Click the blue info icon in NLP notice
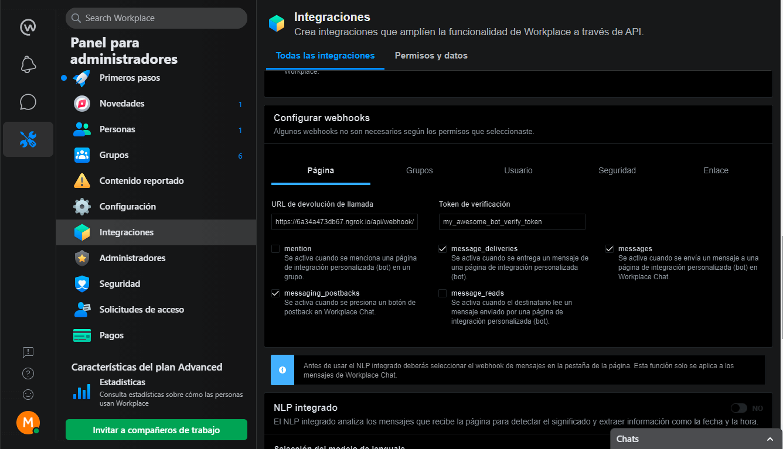Image resolution: width=783 pixels, height=449 pixels. pyautogui.click(x=282, y=370)
